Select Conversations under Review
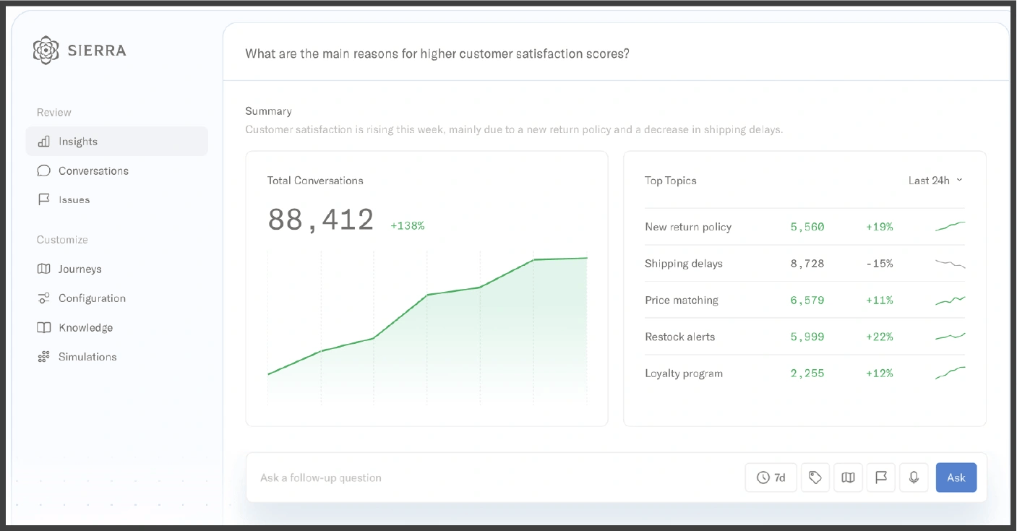The image size is (1017, 531). coord(94,170)
